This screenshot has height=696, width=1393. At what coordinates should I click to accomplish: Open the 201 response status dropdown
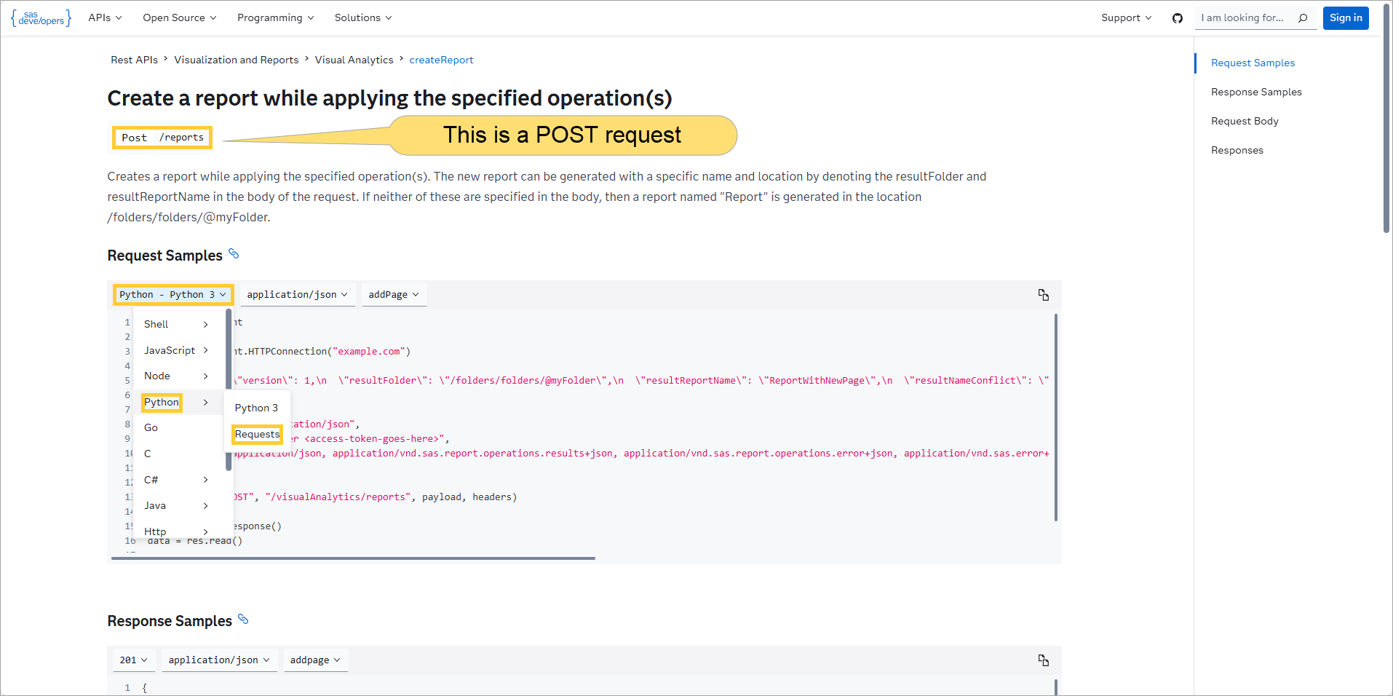click(133, 660)
